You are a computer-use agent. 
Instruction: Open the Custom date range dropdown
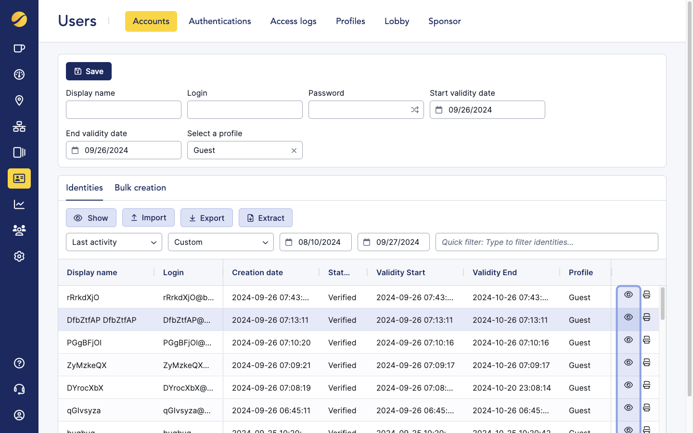click(x=221, y=242)
